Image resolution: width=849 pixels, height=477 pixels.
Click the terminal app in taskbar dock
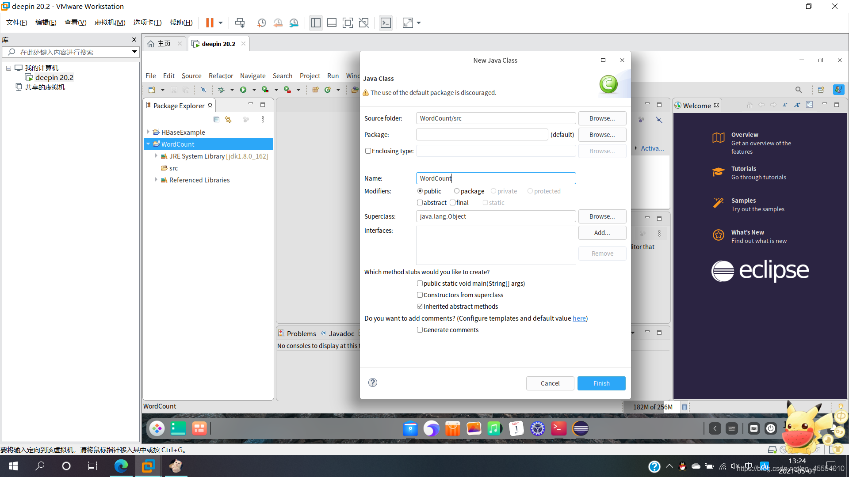coord(558,429)
